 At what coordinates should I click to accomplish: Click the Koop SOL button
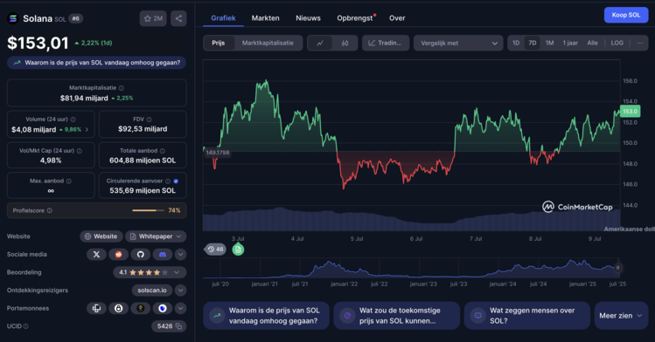pyautogui.click(x=626, y=15)
